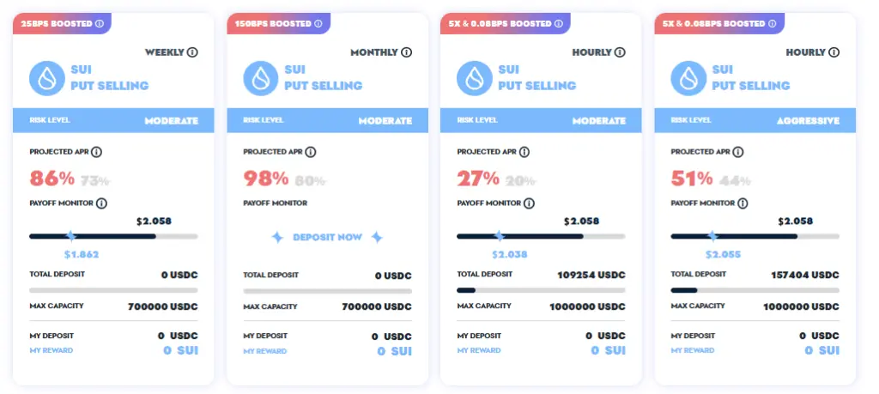This screenshot has height=394, width=879.
Task: Open MY REWARD link on the Aggressive card
Action: coord(693,350)
